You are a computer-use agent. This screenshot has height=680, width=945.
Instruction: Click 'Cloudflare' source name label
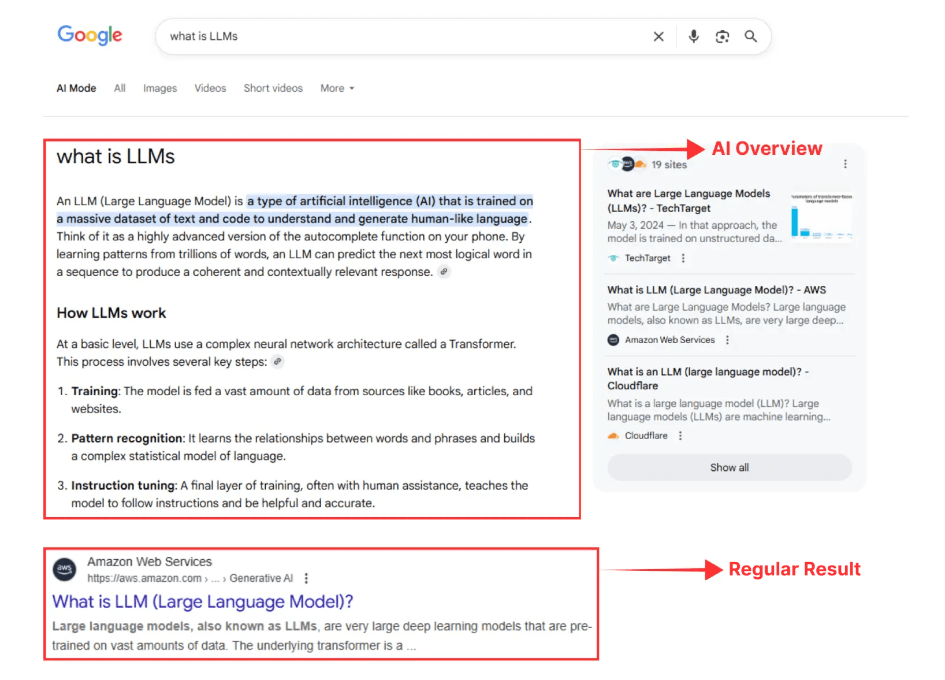pyautogui.click(x=646, y=436)
